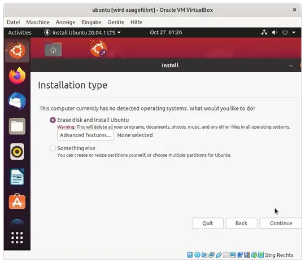Open the Geräte menu
The width and height of the screenshot is (305, 263).
pos(116,22)
